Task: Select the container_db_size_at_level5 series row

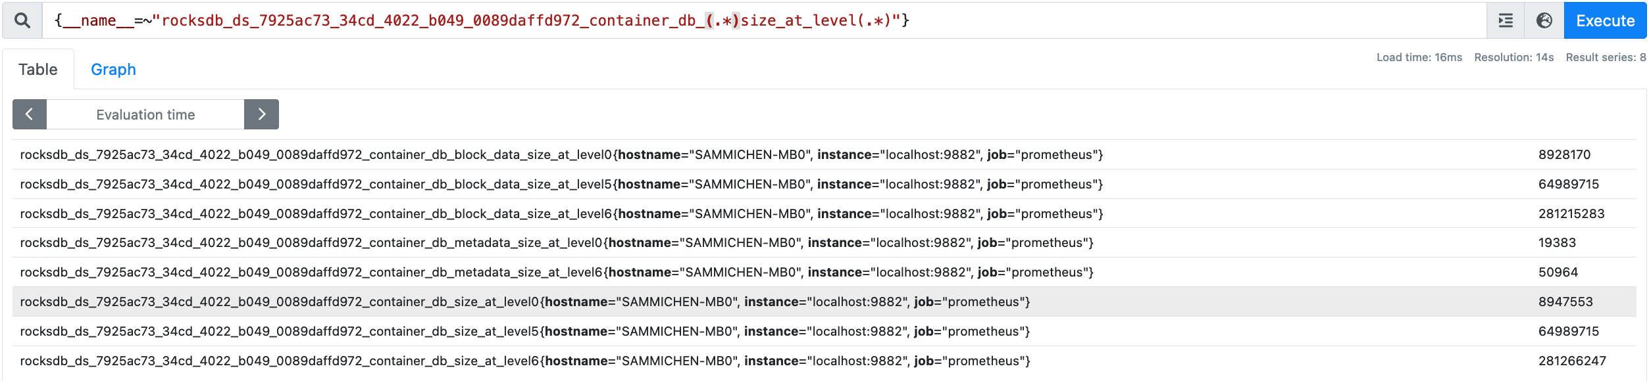Action: pyautogui.click(x=824, y=331)
